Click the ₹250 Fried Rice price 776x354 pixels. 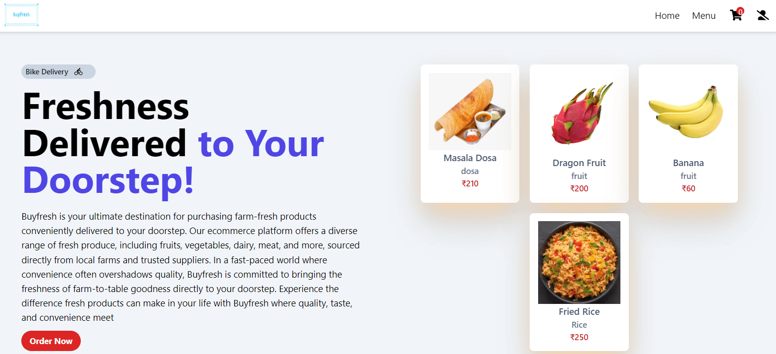[579, 337]
